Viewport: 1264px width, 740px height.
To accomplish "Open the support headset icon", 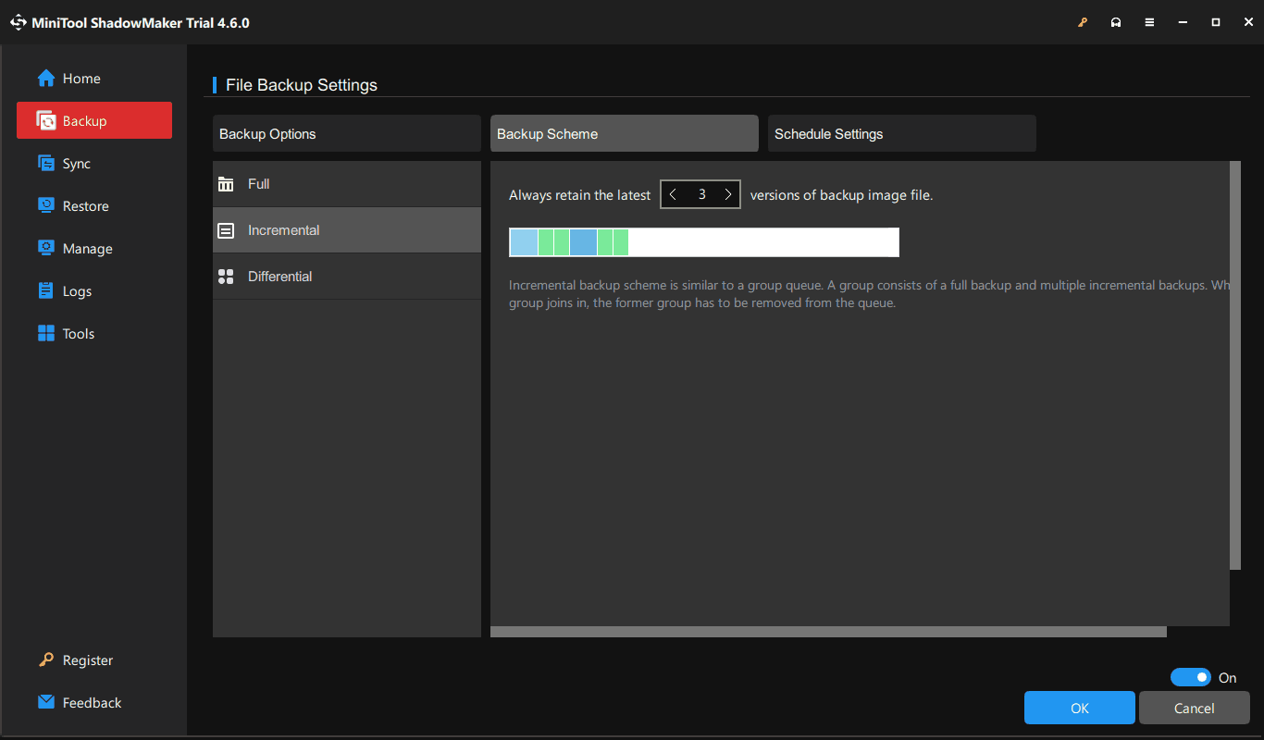I will [1116, 21].
